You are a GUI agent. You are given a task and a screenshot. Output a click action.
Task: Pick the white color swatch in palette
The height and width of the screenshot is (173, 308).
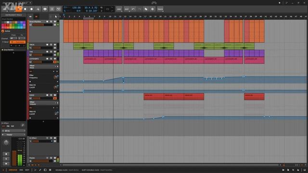coord(8,23)
